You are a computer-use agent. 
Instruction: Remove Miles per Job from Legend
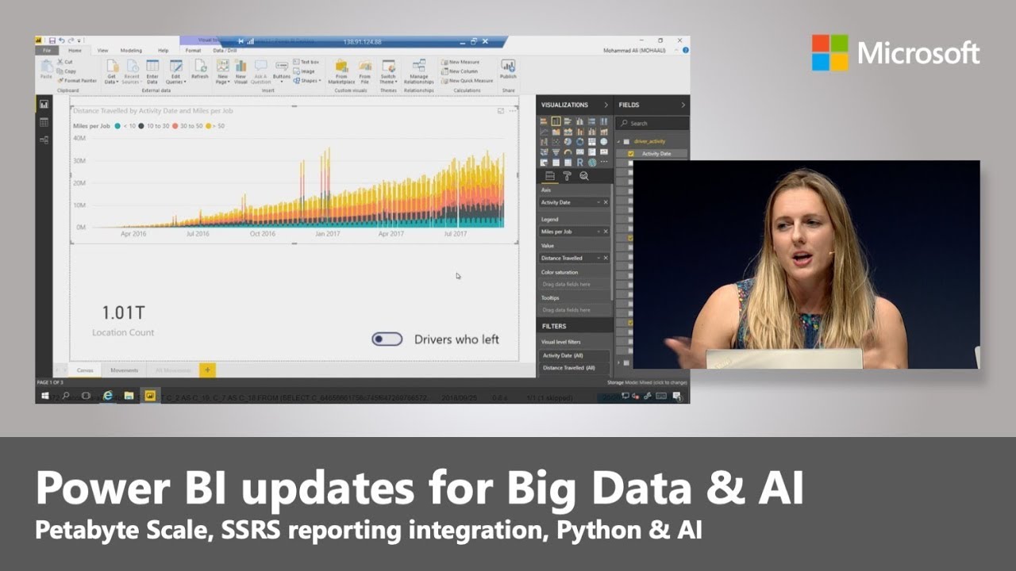click(606, 232)
